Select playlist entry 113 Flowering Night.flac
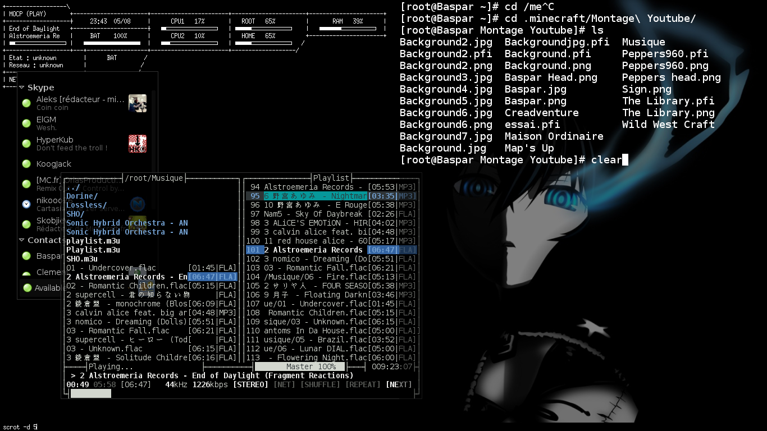 click(331, 357)
